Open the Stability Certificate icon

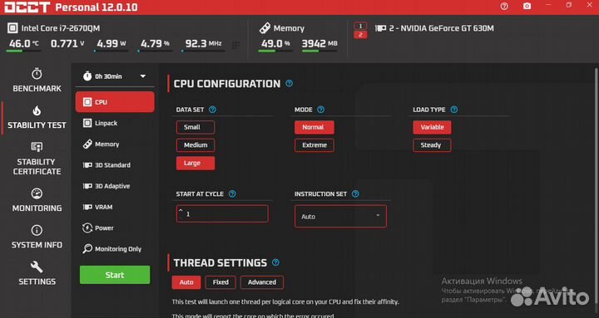(37, 147)
